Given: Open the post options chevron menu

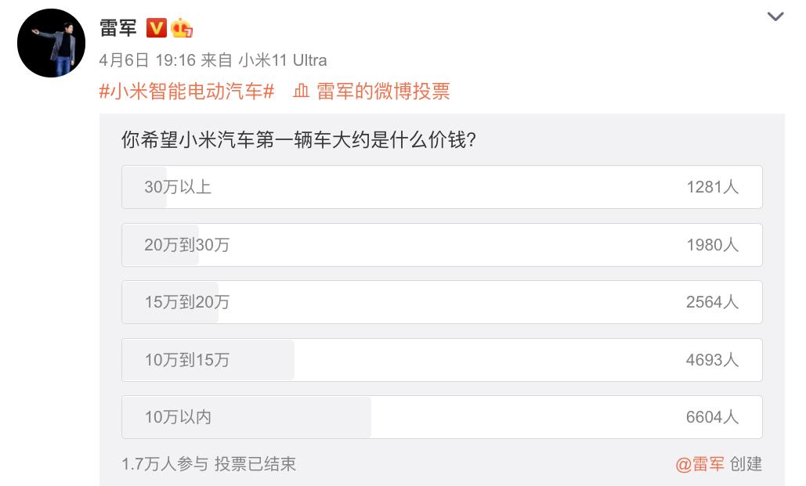Looking at the screenshot, I should click(x=775, y=17).
